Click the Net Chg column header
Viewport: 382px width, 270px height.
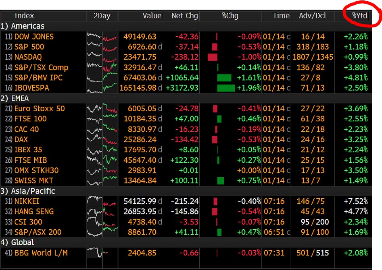[184, 16]
